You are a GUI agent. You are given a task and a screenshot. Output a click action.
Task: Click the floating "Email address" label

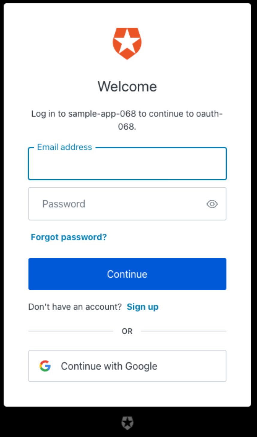[x=64, y=147]
